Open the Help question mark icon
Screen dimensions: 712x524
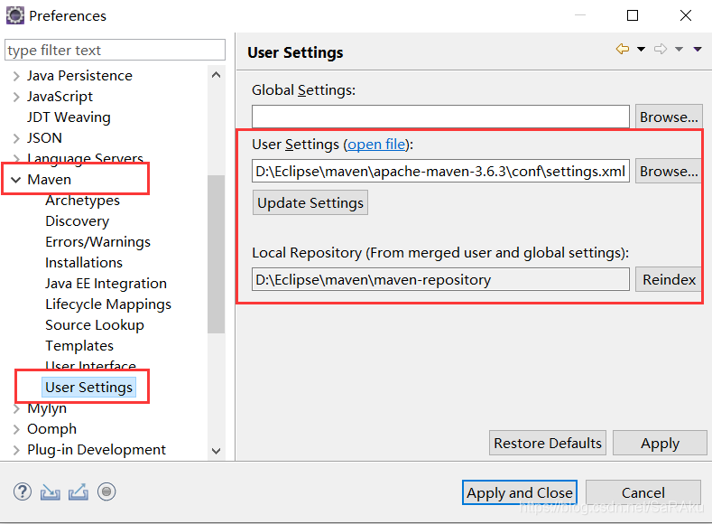click(23, 491)
